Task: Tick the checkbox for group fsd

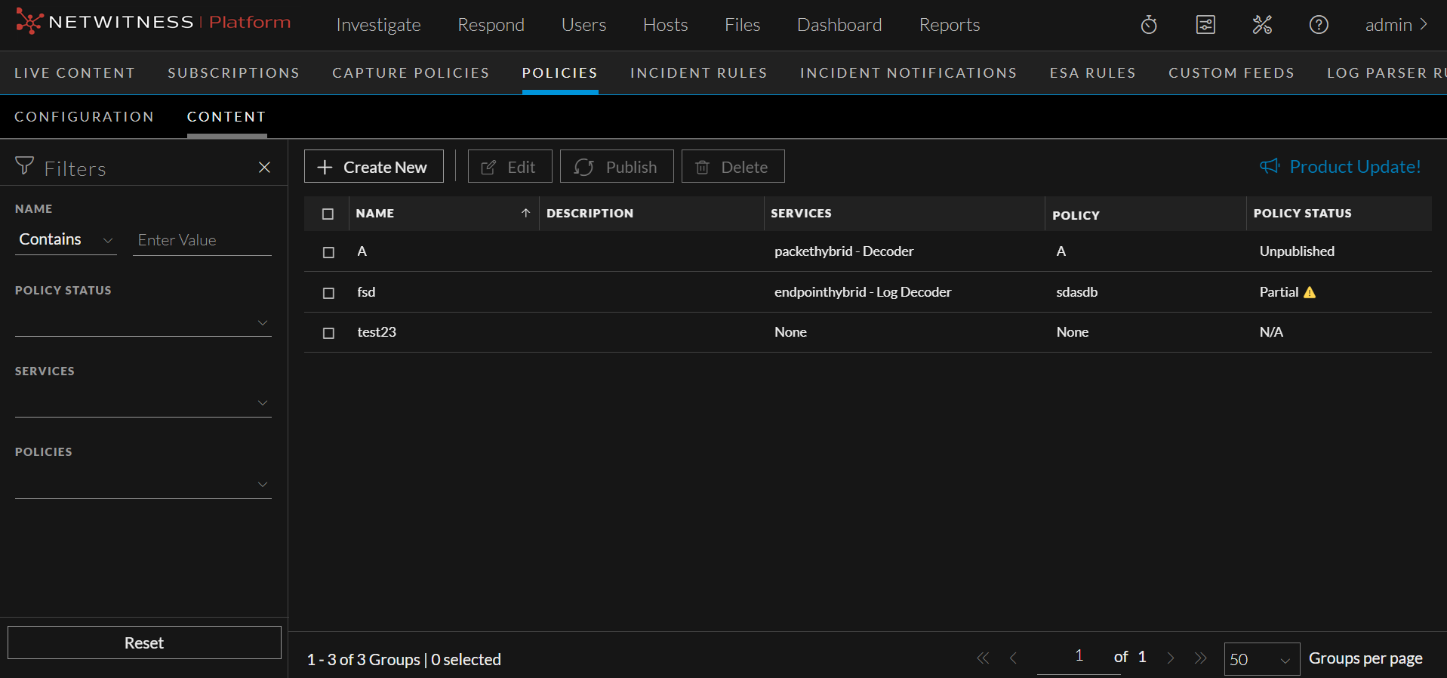Action: pos(328,293)
